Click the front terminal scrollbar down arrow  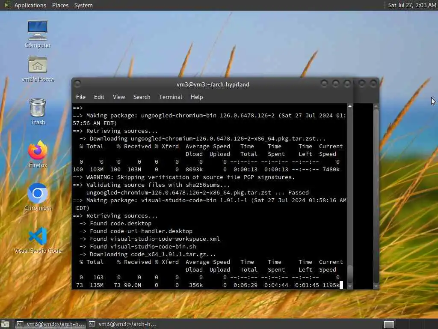coord(350,287)
